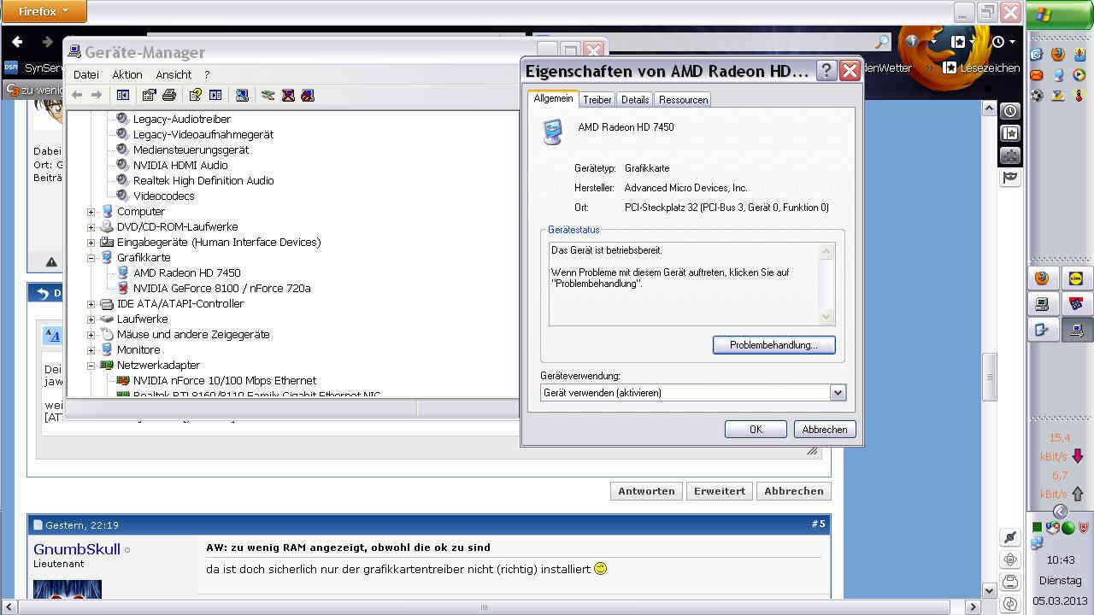Viewport: 1094px width, 615px height.
Task: Click the search magnifier in the Firefox search box
Action: tap(881, 42)
